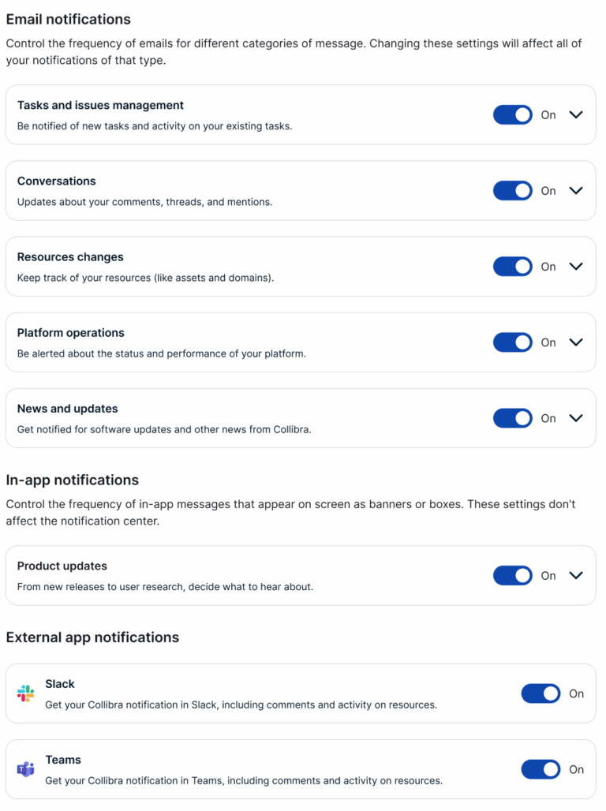Disable Teams notifications
Viewport: 606px width, 811px height.
click(x=540, y=768)
